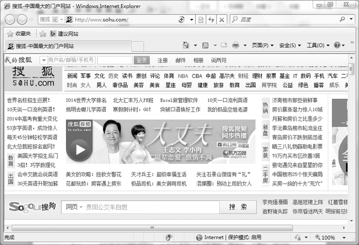The image size is (359, 245).
Task: Go forward with the browser Forward button
Action: point(22,20)
